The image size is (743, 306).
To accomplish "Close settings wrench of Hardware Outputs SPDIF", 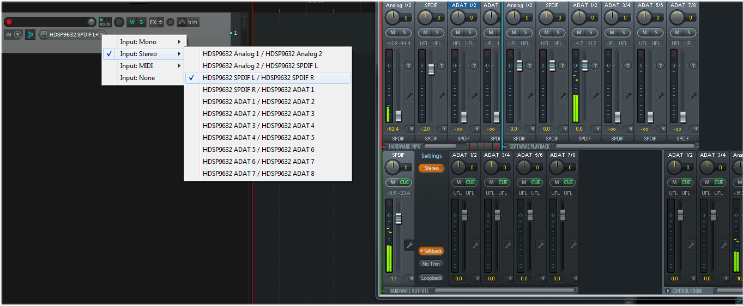I will (409, 246).
